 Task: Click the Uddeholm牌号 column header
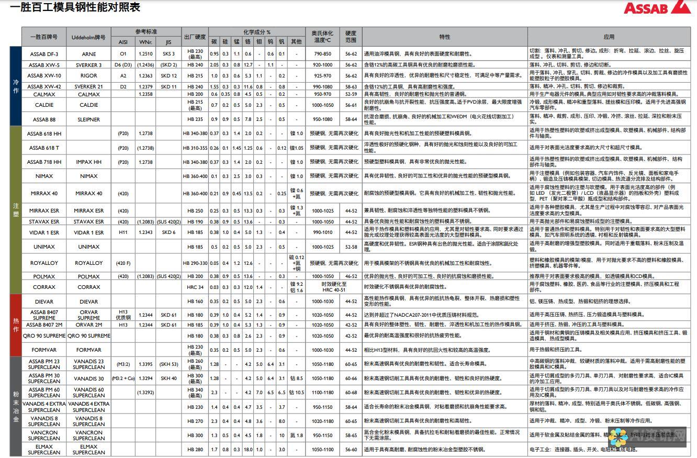[x=88, y=37]
